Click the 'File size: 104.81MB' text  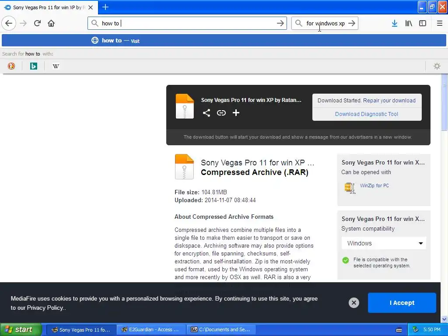tap(200, 192)
